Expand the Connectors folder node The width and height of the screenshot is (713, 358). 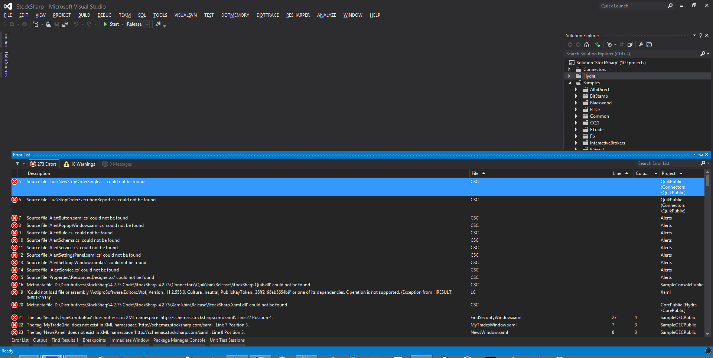569,69
